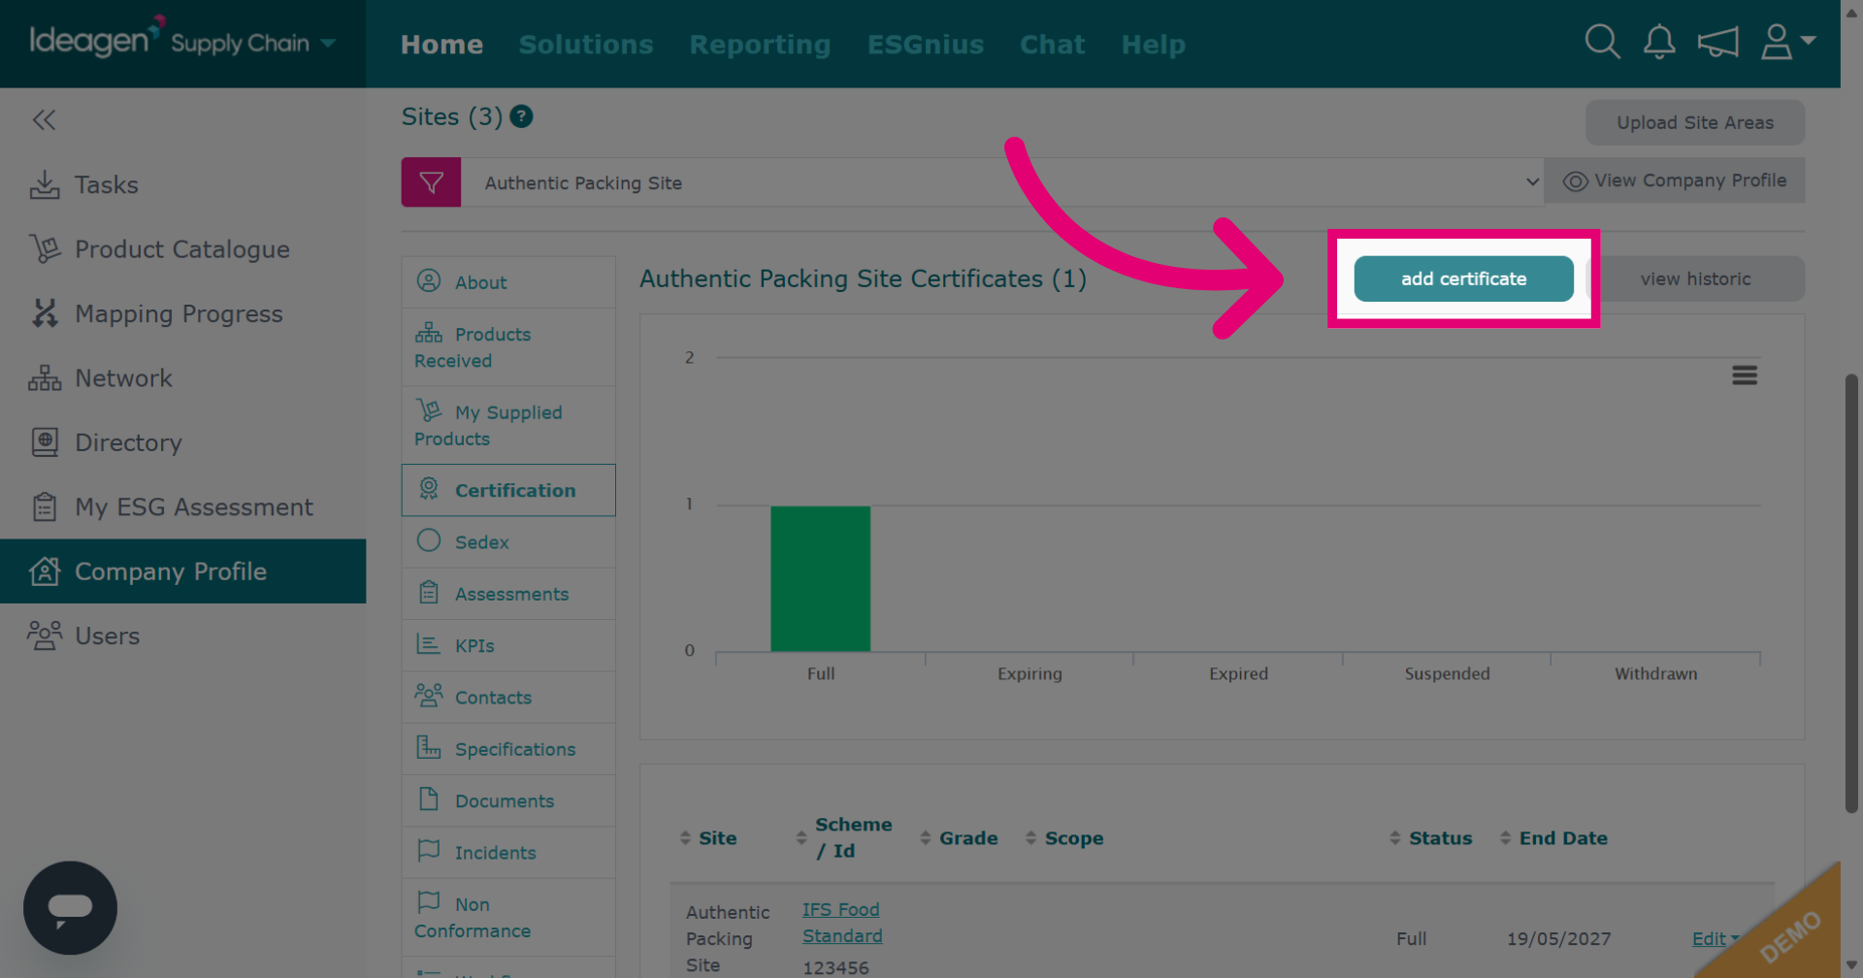The height and width of the screenshot is (978, 1863).
Task: Open the Assessments tab
Action: point(508,594)
